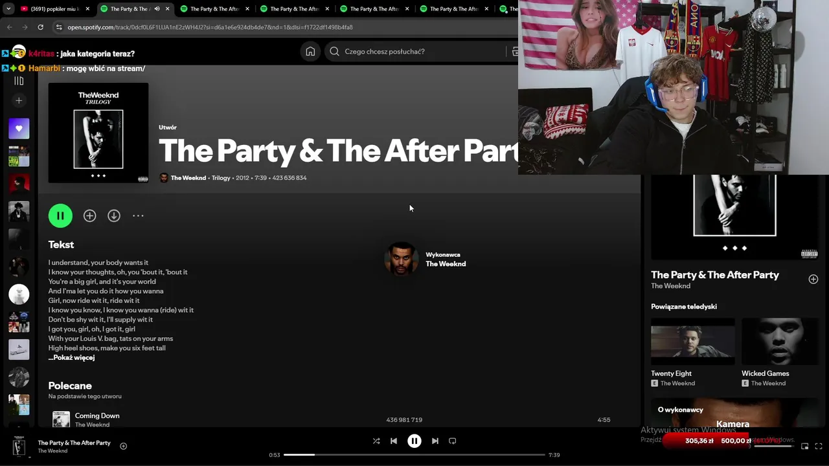View site information icon in the address bar
829x466 pixels.
tap(59, 27)
